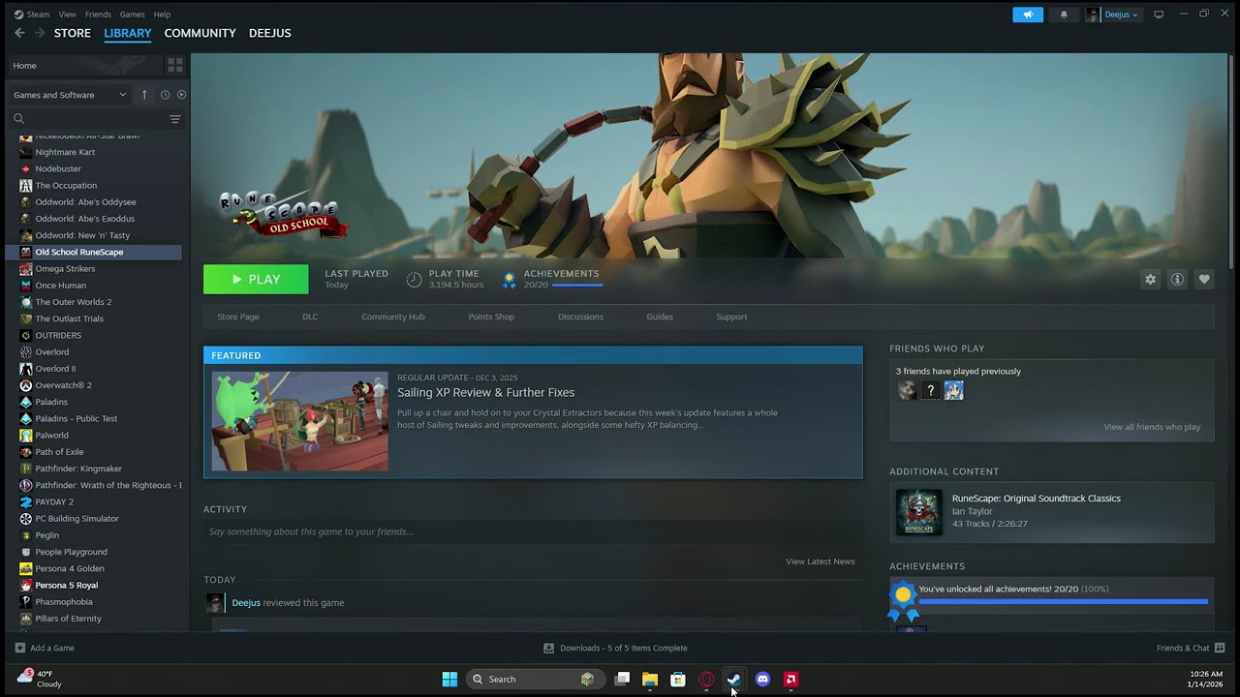Open the announcements megaphone button
1240x697 pixels.
point(1028,15)
